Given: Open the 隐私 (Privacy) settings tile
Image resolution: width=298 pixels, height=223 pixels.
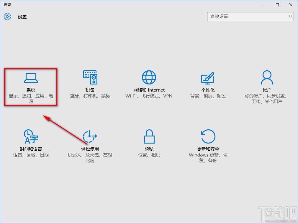Looking at the screenshot, I should pyautogui.click(x=149, y=143).
